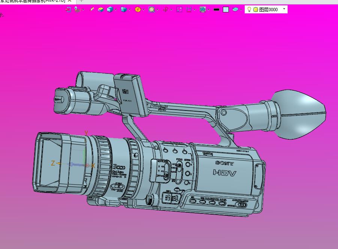Click the multicolored cube icon
Screen dimensions: 338x249
(x=101, y=9)
